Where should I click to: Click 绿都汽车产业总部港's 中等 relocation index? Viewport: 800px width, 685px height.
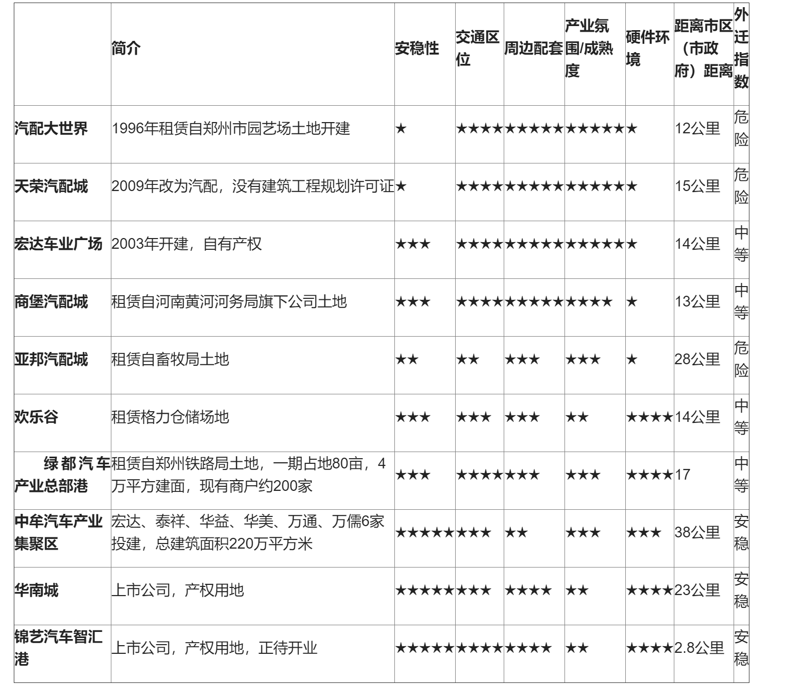[741, 475]
